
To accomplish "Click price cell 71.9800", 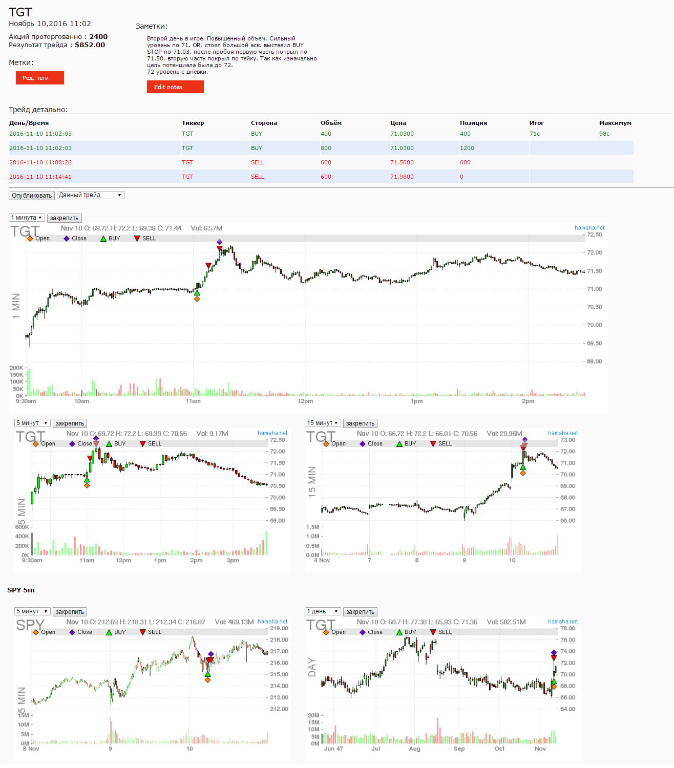I will pyautogui.click(x=402, y=177).
